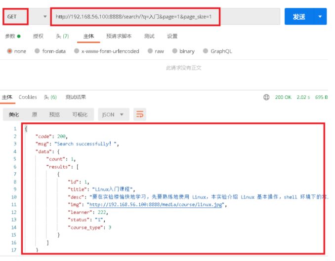Click the 695 B response size
Image resolution: width=335 pixels, height=261 pixels.
[x=321, y=97]
